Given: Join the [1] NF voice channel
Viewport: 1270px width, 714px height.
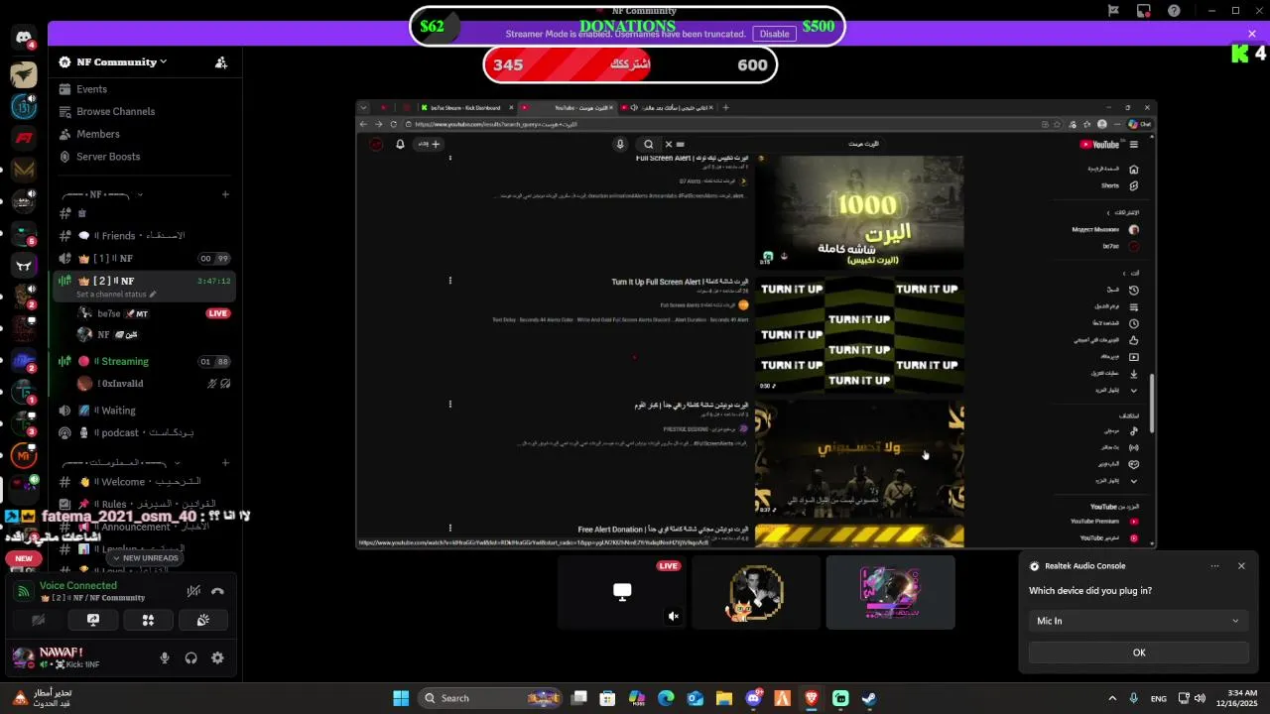Looking at the screenshot, I should pos(144,259).
